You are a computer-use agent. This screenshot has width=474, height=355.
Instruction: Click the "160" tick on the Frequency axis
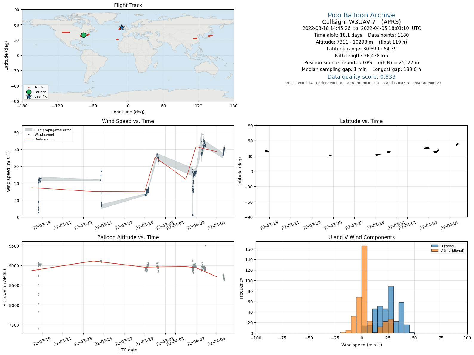point(250,249)
